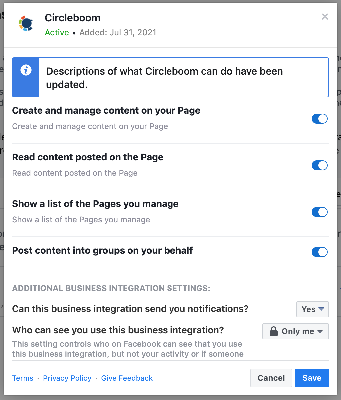The image size is (341, 400).
Task: Click the Give Feedback link
Action: click(127, 378)
